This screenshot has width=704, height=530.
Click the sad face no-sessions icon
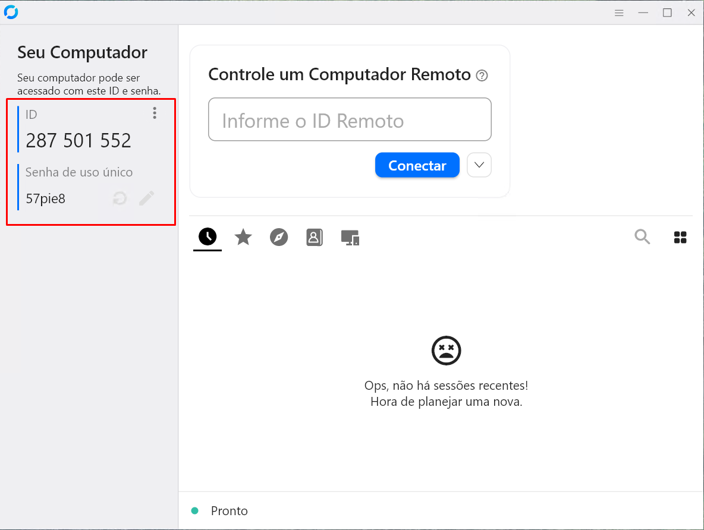coord(447,351)
